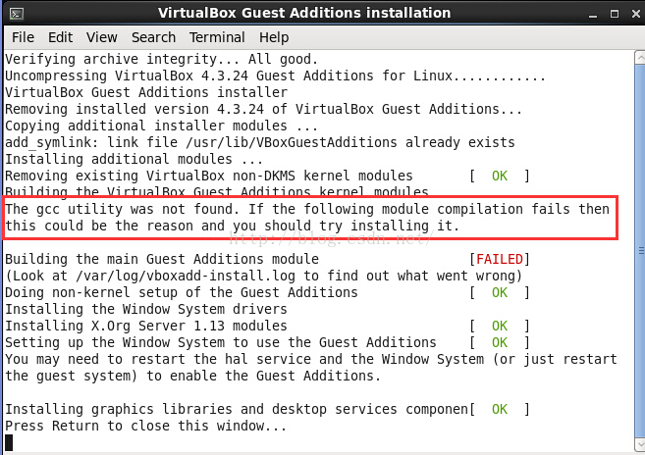Click the 'Removing installed version 4.3.24' line
Image resolution: width=645 pixels, height=455 pixels.
(x=263, y=109)
